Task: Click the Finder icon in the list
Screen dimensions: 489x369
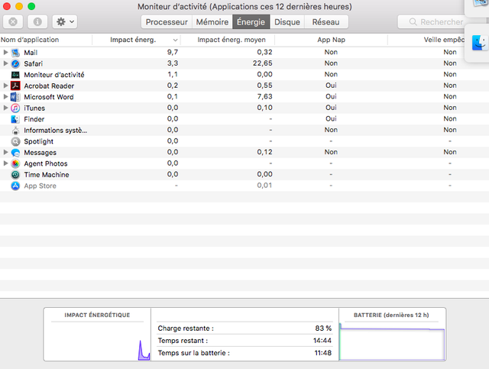Action: point(15,119)
